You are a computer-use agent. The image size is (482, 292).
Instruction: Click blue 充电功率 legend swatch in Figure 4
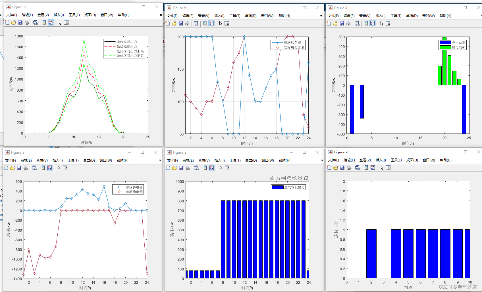point(445,43)
